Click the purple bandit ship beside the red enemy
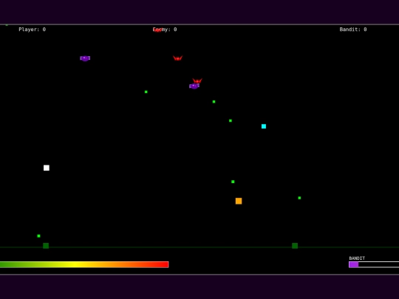Viewport: 399px width, 299px height. pyautogui.click(x=194, y=86)
